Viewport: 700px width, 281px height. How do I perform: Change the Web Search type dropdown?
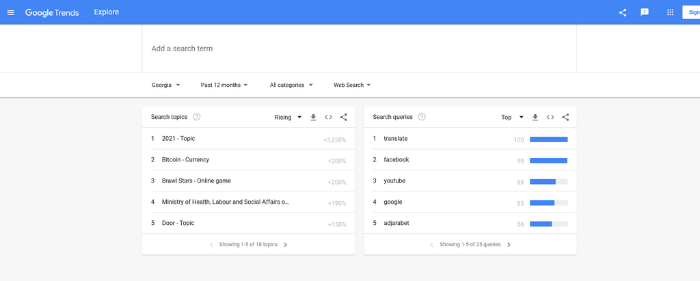(x=352, y=85)
